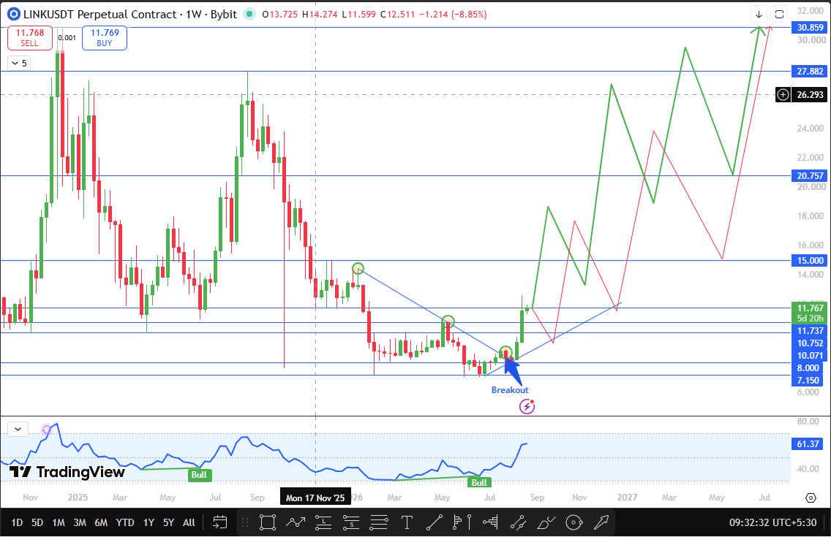This screenshot has height=537, width=831.
Task: Select 5Y time range
Action: click(168, 522)
